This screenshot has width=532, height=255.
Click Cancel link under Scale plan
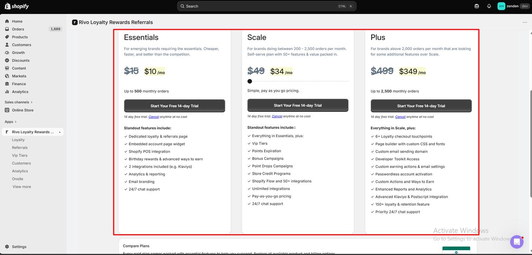pyautogui.click(x=277, y=116)
